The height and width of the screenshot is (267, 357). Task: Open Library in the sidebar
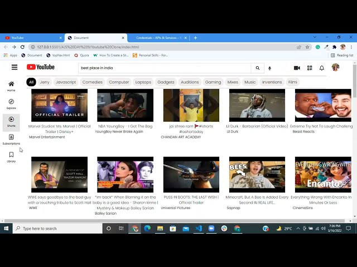coord(11,157)
